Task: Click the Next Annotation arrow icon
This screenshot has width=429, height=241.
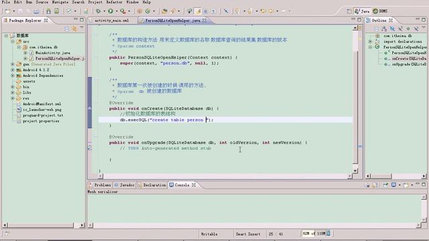Action: pos(237,11)
